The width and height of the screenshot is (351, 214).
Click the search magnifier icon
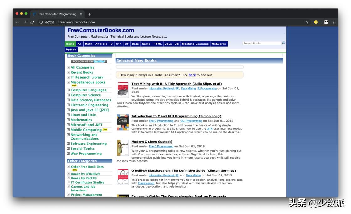coord(283,43)
